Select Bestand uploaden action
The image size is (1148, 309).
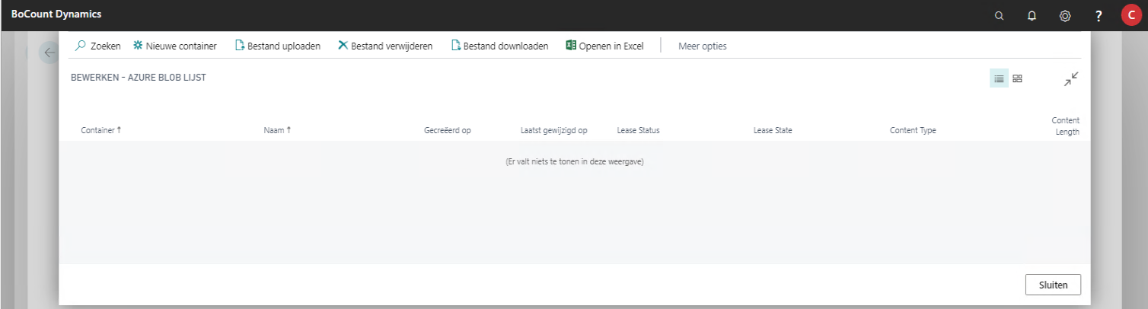pos(277,46)
